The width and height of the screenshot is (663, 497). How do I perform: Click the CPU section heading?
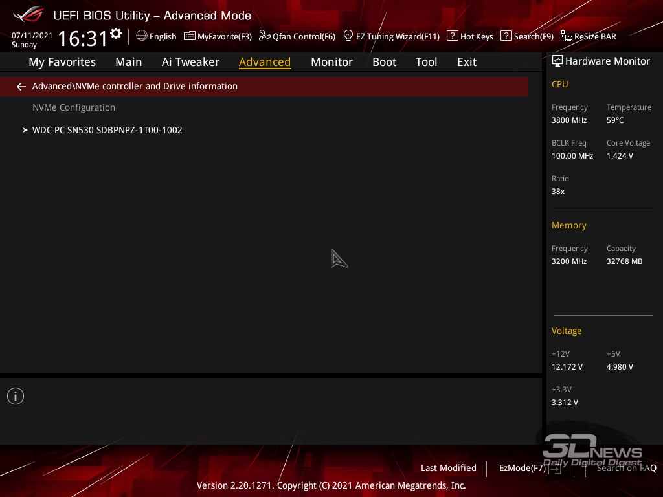pyautogui.click(x=559, y=84)
